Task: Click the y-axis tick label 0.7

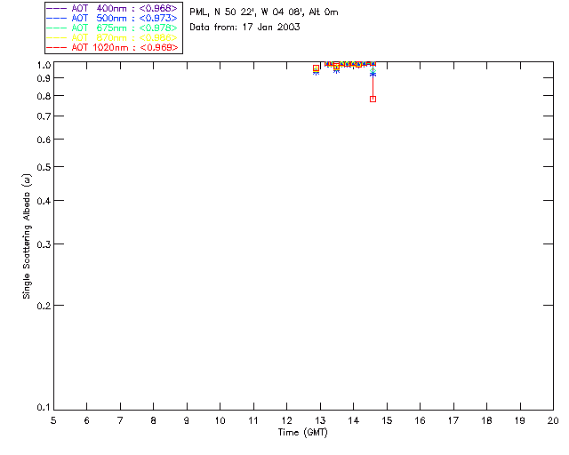Action: [x=44, y=116]
